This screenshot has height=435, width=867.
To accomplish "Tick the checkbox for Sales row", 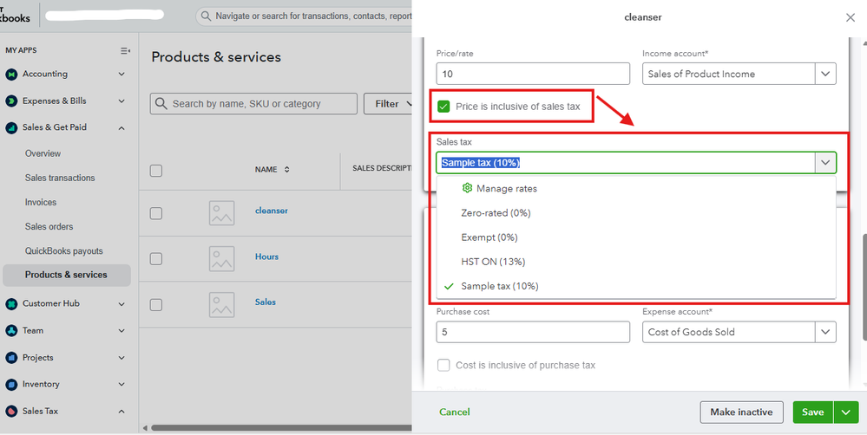I will coord(156,304).
